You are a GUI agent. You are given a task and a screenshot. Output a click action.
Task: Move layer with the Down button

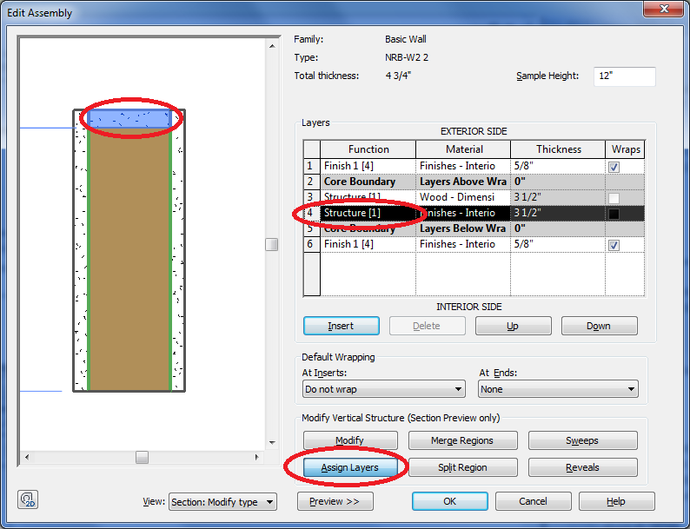tap(599, 326)
